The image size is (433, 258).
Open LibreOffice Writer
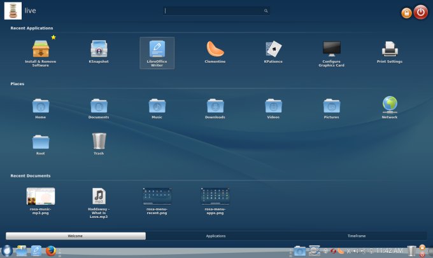[157, 50]
